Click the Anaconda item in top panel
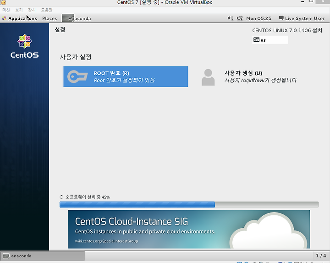 point(77,18)
